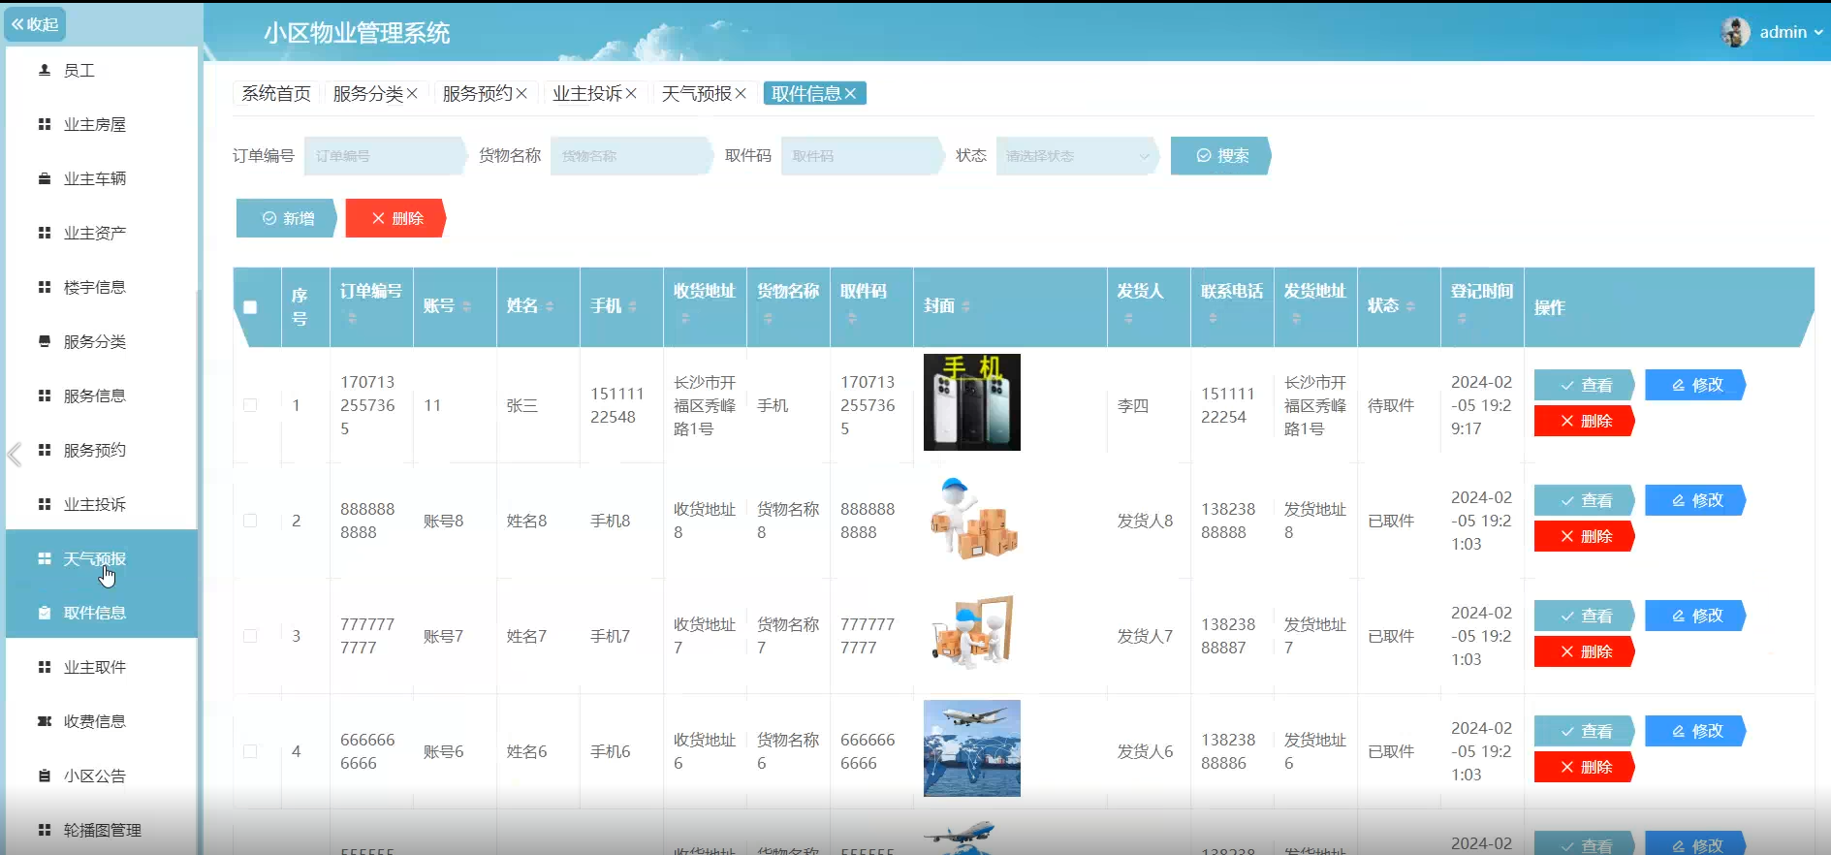Close the 天气预报 tab

click(741, 94)
